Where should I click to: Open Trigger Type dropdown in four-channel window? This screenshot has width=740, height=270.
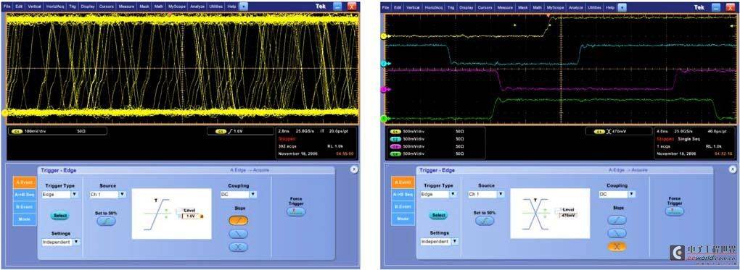[453, 194]
